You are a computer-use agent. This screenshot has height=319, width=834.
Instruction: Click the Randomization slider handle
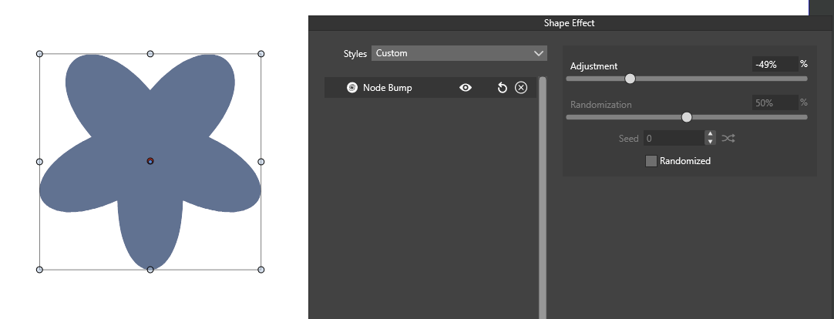(687, 117)
